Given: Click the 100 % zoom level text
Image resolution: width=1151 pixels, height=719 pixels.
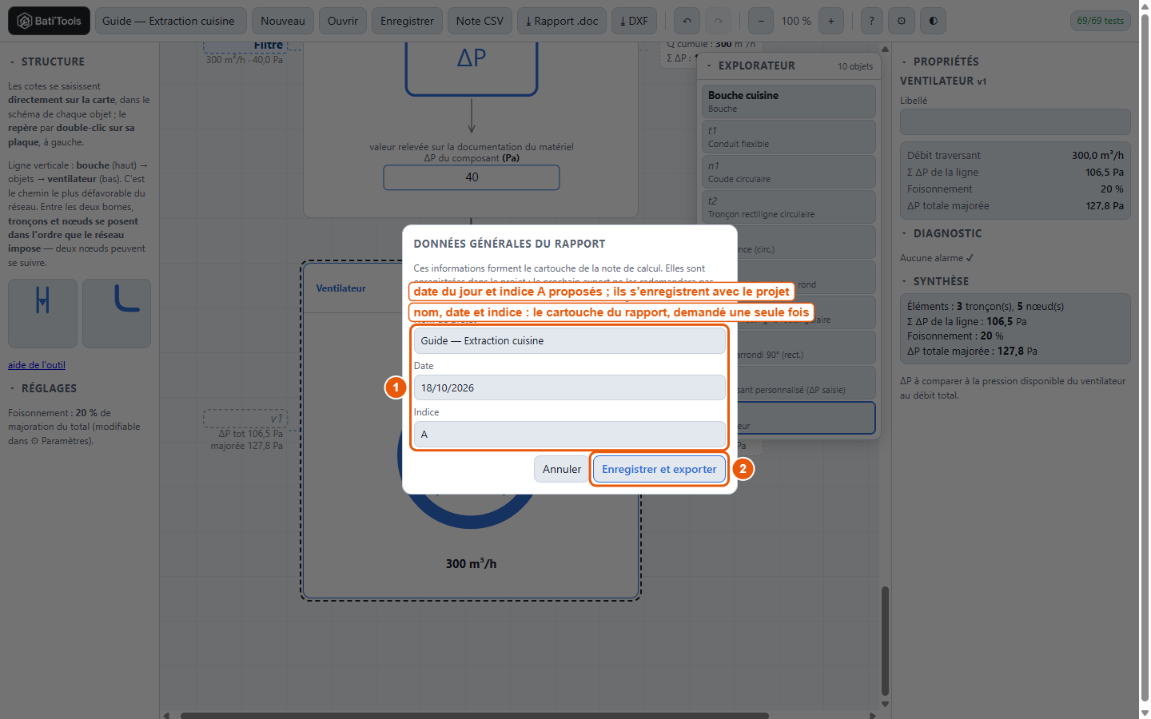Looking at the screenshot, I should point(796,21).
